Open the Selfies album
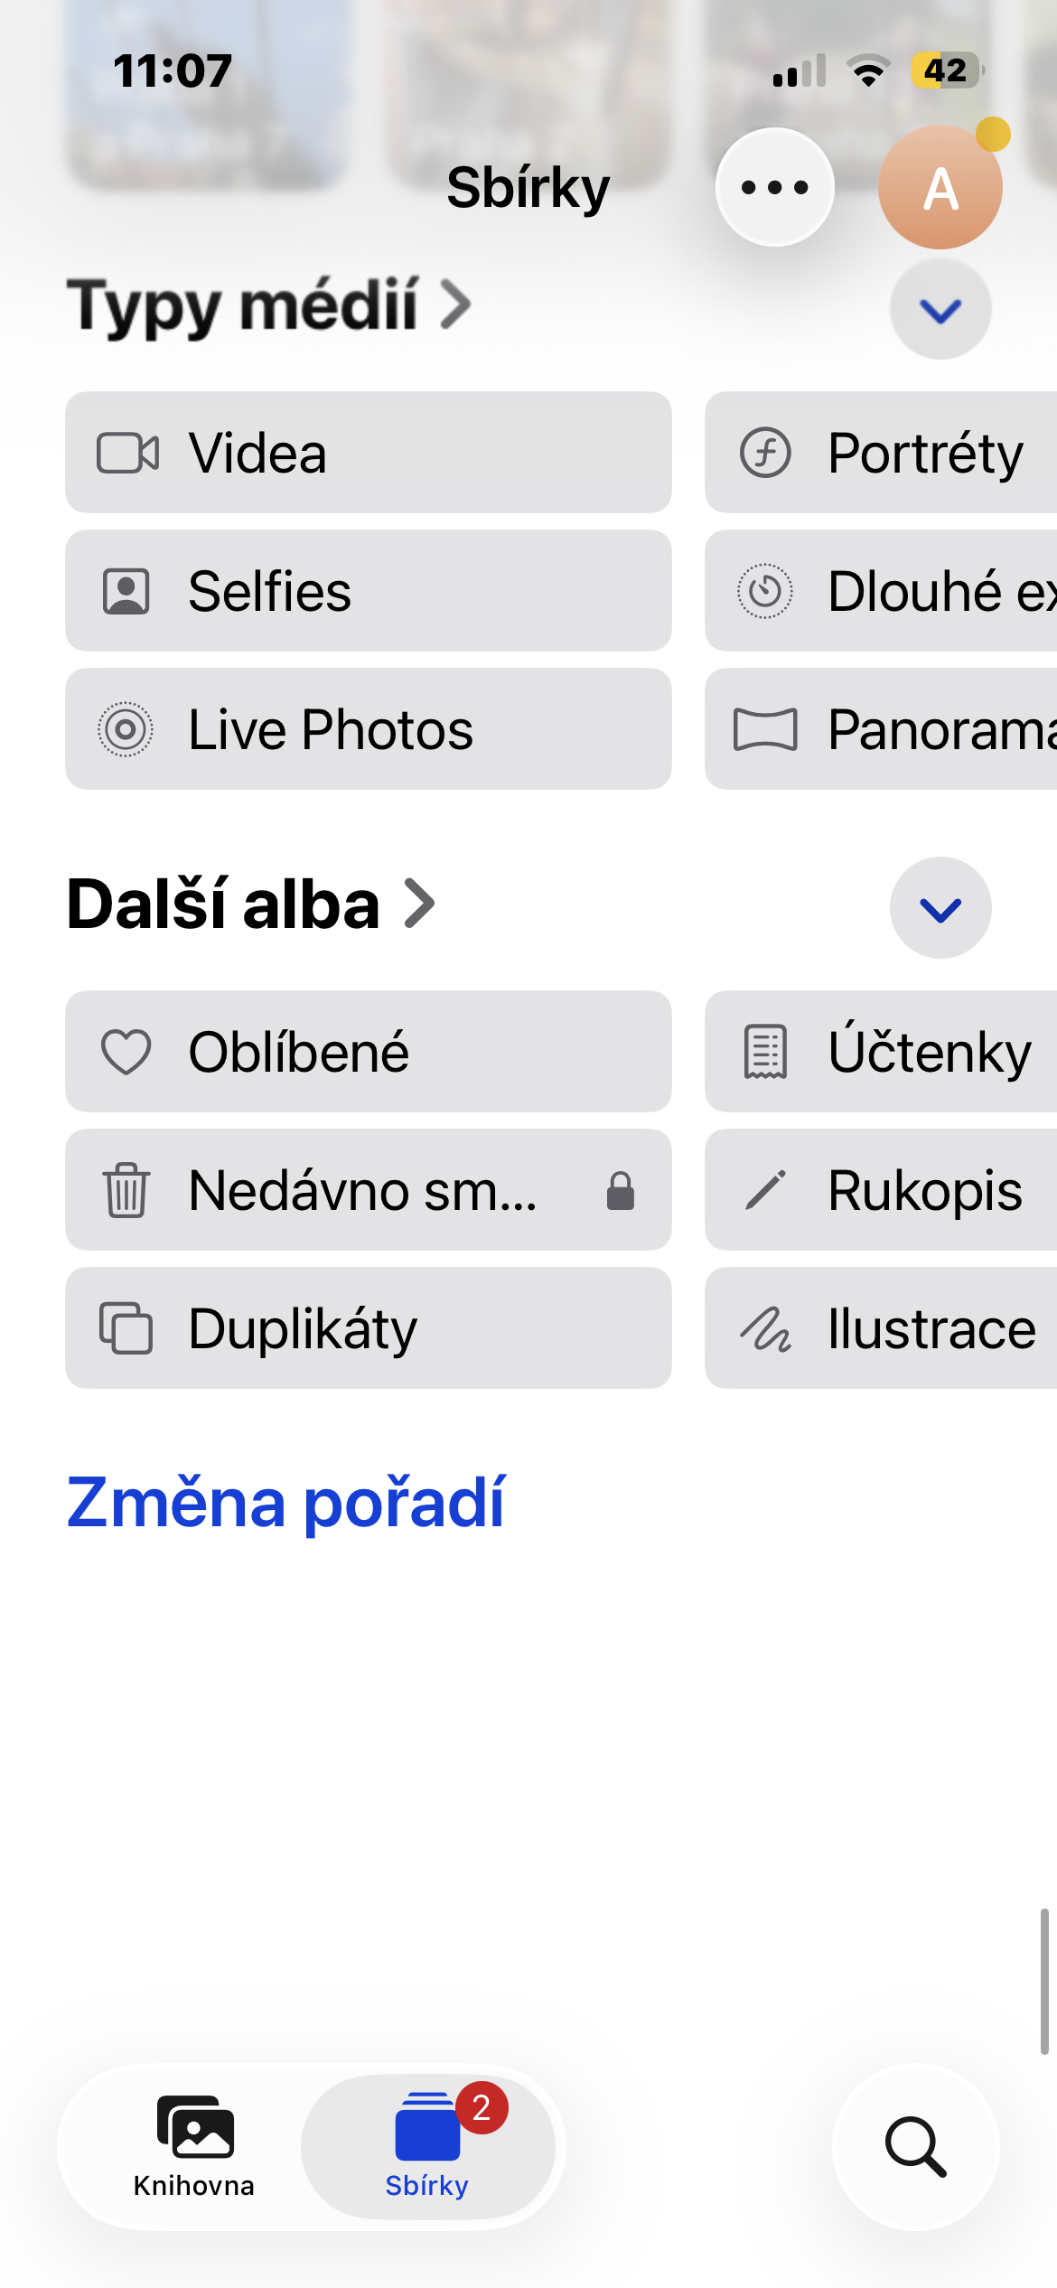1057x2288 pixels. pyautogui.click(x=368, y=591)
